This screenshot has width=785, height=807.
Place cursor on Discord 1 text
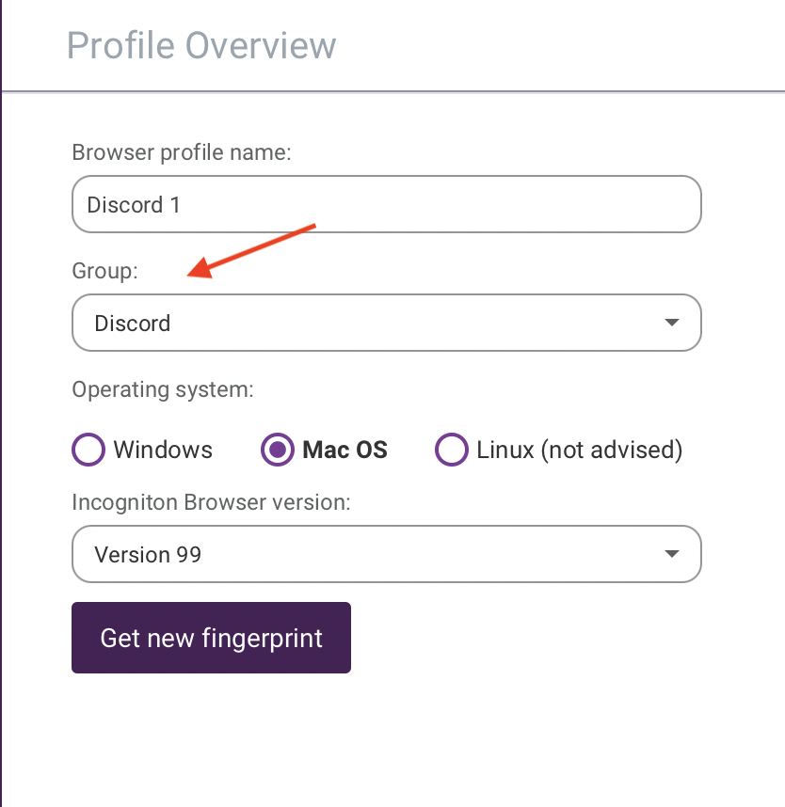pyautogui.click(x=134, y=205)
